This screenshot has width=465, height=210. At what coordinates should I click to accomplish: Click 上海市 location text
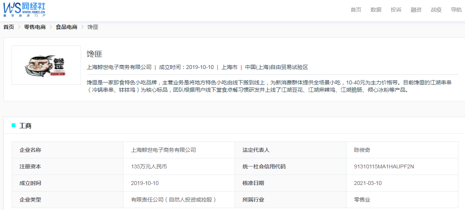(229, 67)
